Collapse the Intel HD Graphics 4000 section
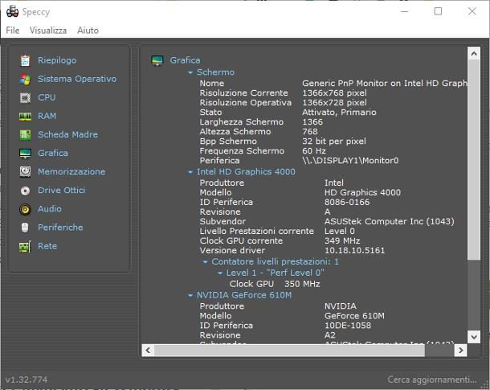Image resolution: width=490 pixels, height=390 pixels. [190, 172]
